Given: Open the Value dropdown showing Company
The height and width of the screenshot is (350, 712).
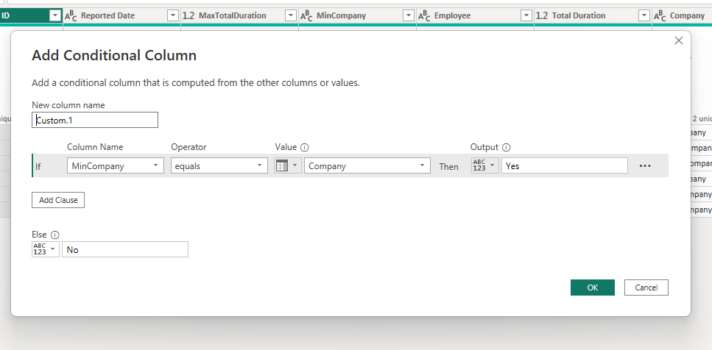Looking at the screenshot, I should point(367,166).
